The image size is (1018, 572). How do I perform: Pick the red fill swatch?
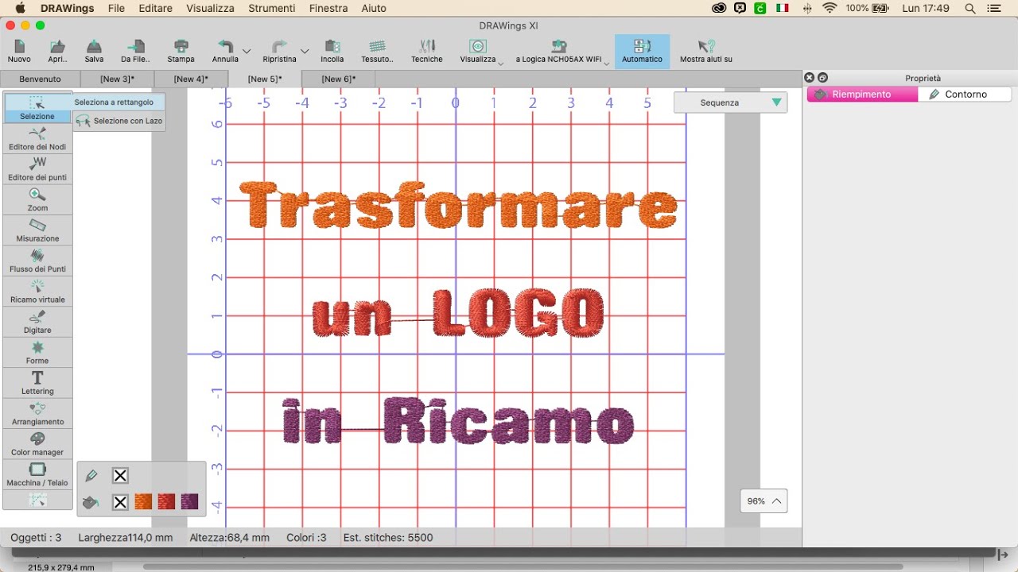[166, 502]
